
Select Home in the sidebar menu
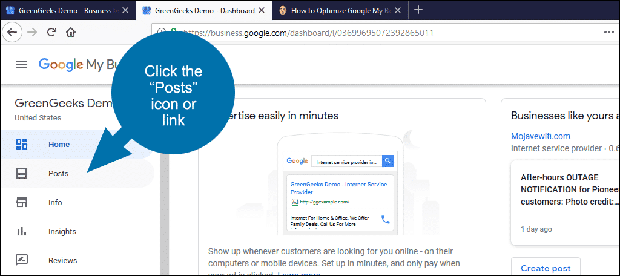(x=77, y=144)
